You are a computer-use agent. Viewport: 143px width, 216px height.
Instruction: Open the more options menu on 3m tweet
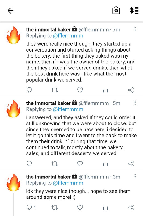click(x=135, y=176)
